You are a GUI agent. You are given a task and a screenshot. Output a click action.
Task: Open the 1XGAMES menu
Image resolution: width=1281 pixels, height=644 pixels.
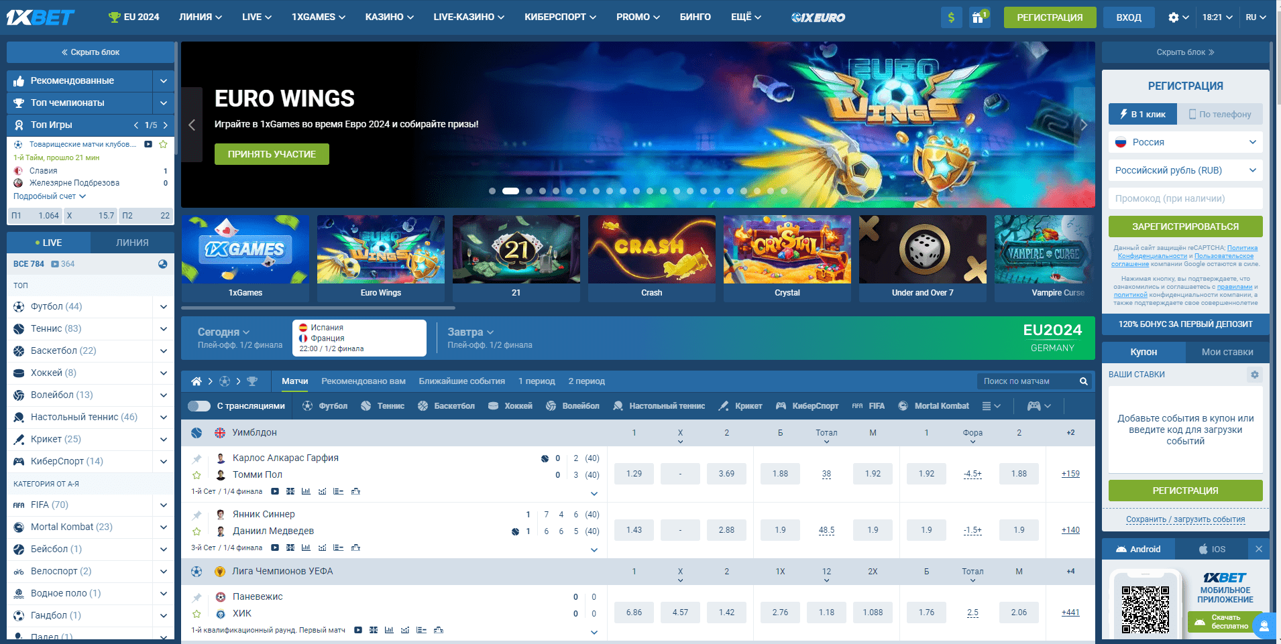point(318,17)
